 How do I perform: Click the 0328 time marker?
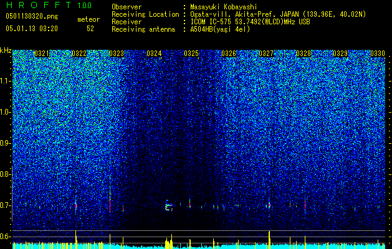[x=304, y=53]
